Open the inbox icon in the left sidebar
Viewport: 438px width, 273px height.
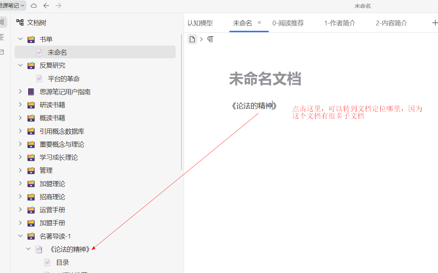(x=3, y=52)
